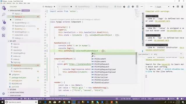
Task: Open terminal panel more actions ellipsis
Action: pyautogui.click(x=151, y=7)
